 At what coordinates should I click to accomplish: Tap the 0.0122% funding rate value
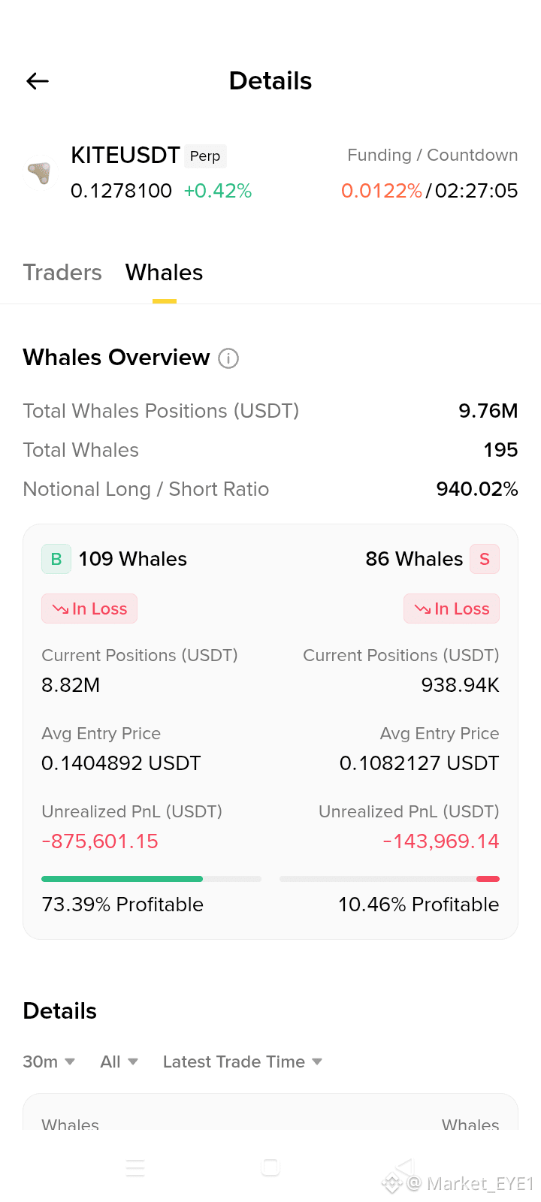coord(382,191)
